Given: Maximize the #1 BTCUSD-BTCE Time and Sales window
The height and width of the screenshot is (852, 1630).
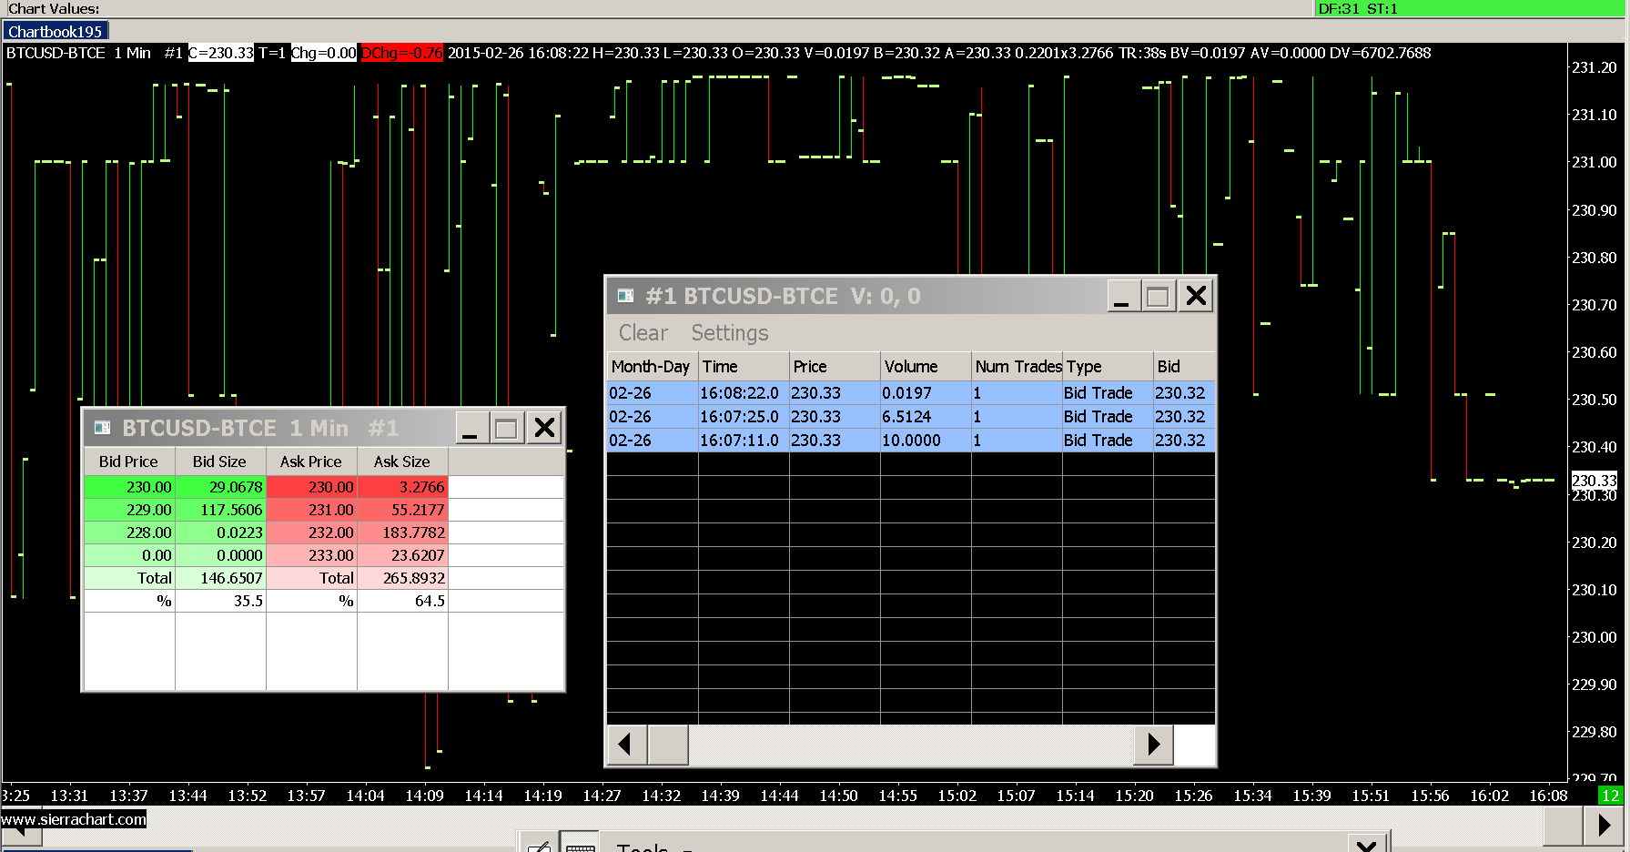Looking at the screenshot, I should (1158, 296).
